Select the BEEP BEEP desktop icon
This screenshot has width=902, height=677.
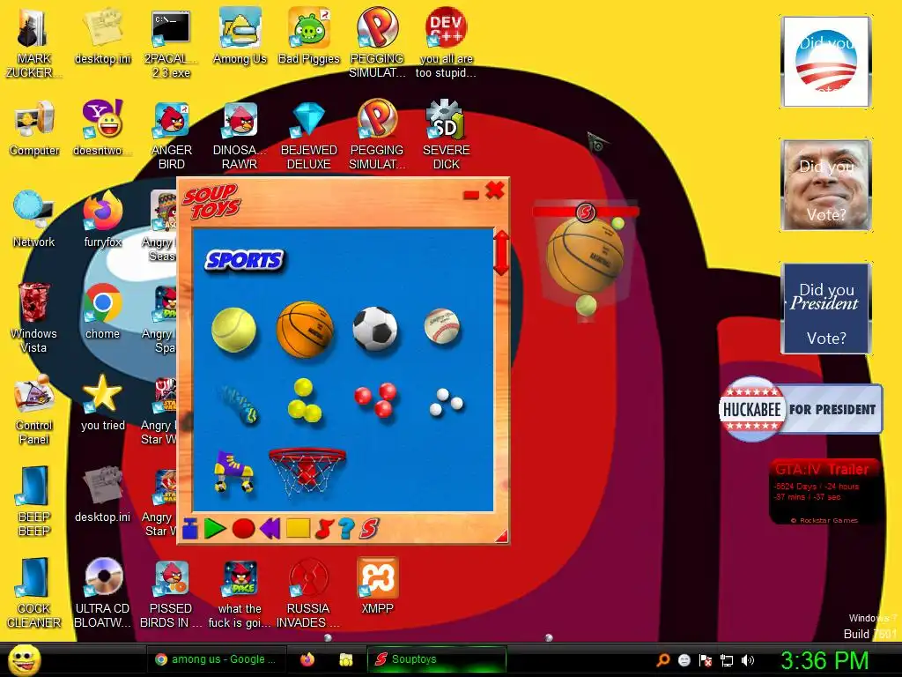[34, 501]
